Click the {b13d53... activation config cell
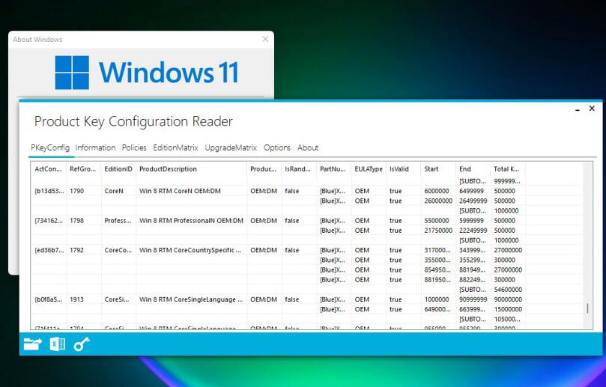This screenshot has height=387, width=606. pyautogui.click(x=48, y=191)
